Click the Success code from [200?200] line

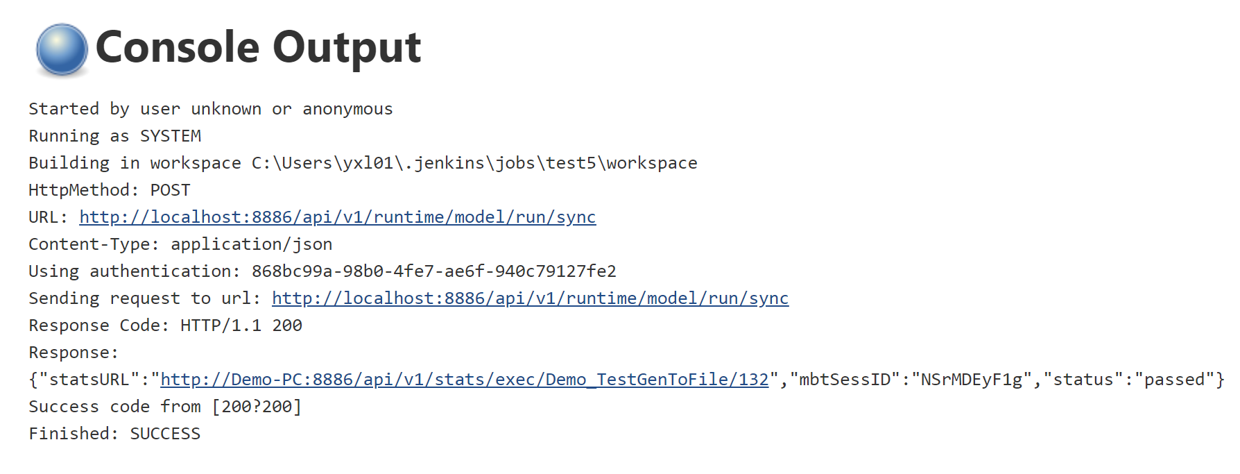[165, 407]
